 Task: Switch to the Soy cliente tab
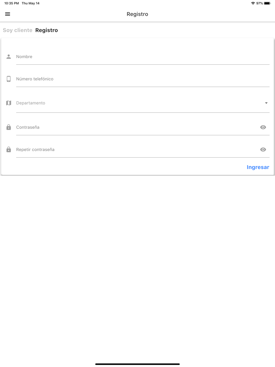(x=18, y=30)
